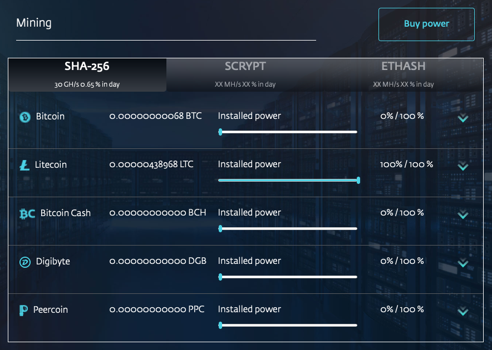Switch to the ETHASH tab
The height and width of the screenshot is (350, 492).
point(403,74)
